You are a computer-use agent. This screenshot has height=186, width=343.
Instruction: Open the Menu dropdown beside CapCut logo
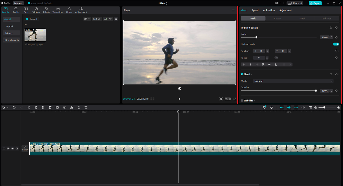pyautogui.click(x=18, y=3)
